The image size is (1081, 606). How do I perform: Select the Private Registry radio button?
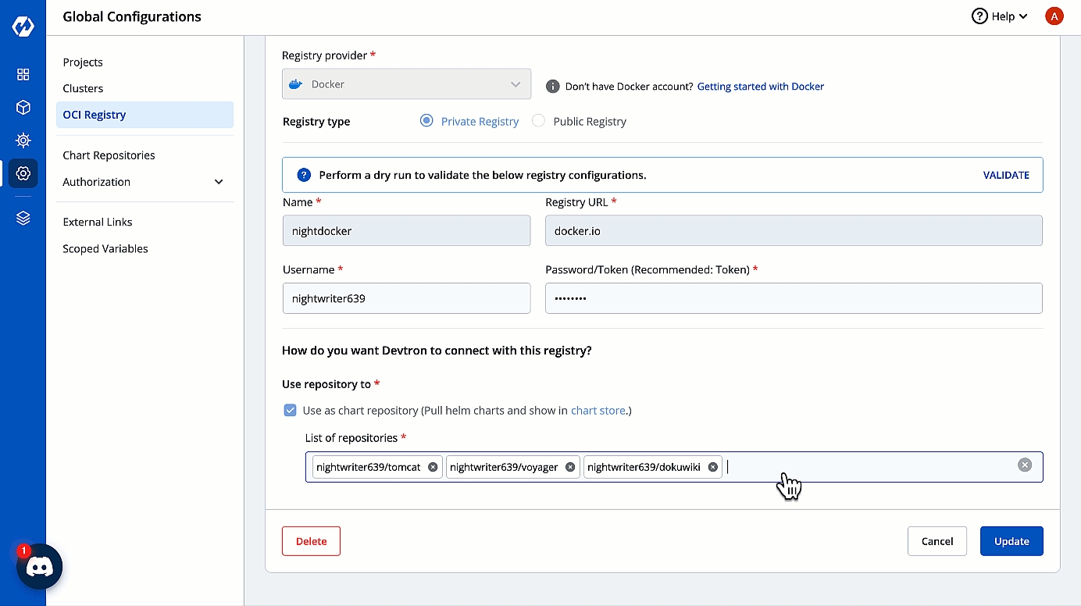(x=426, y=121)
